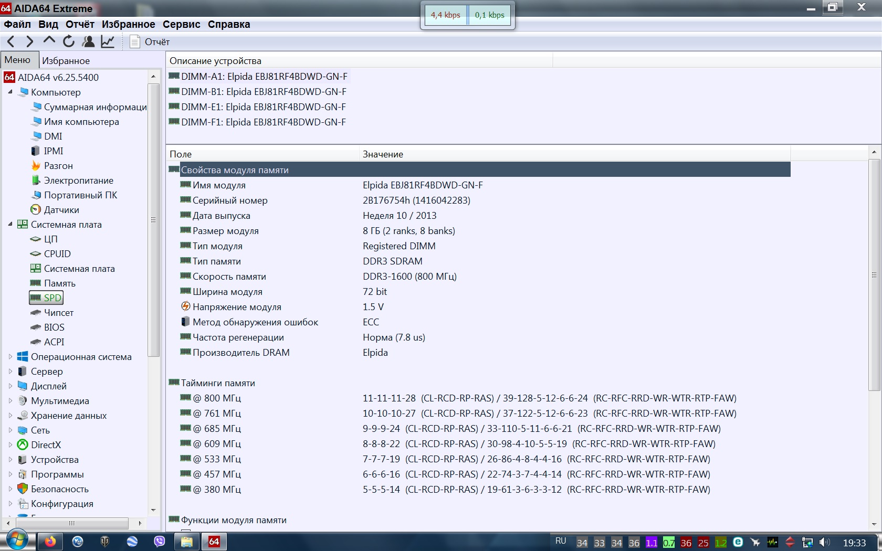Viewport: 882px width, 551px height.
Task: Open the Справка menu
Action: point(229,24)
